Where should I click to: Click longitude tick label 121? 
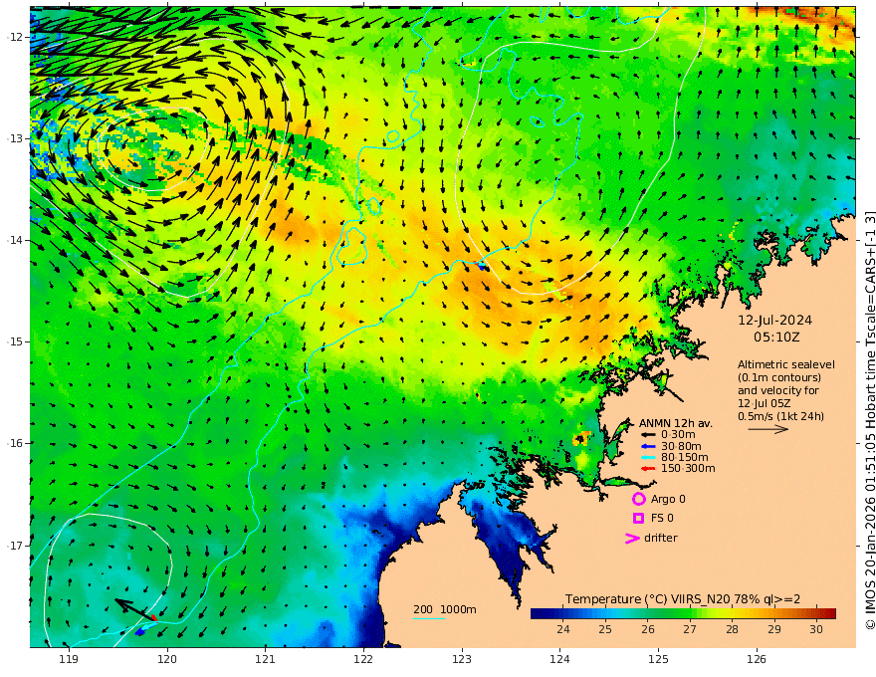266,660
